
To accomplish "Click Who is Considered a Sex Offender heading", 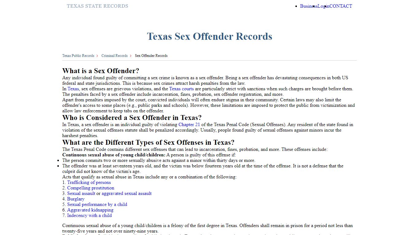I will 132,117.
